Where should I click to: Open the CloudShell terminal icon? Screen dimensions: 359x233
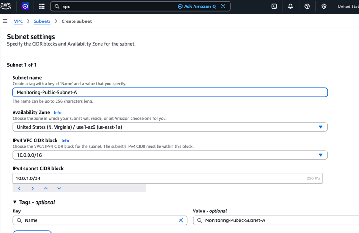coord(274,7)
